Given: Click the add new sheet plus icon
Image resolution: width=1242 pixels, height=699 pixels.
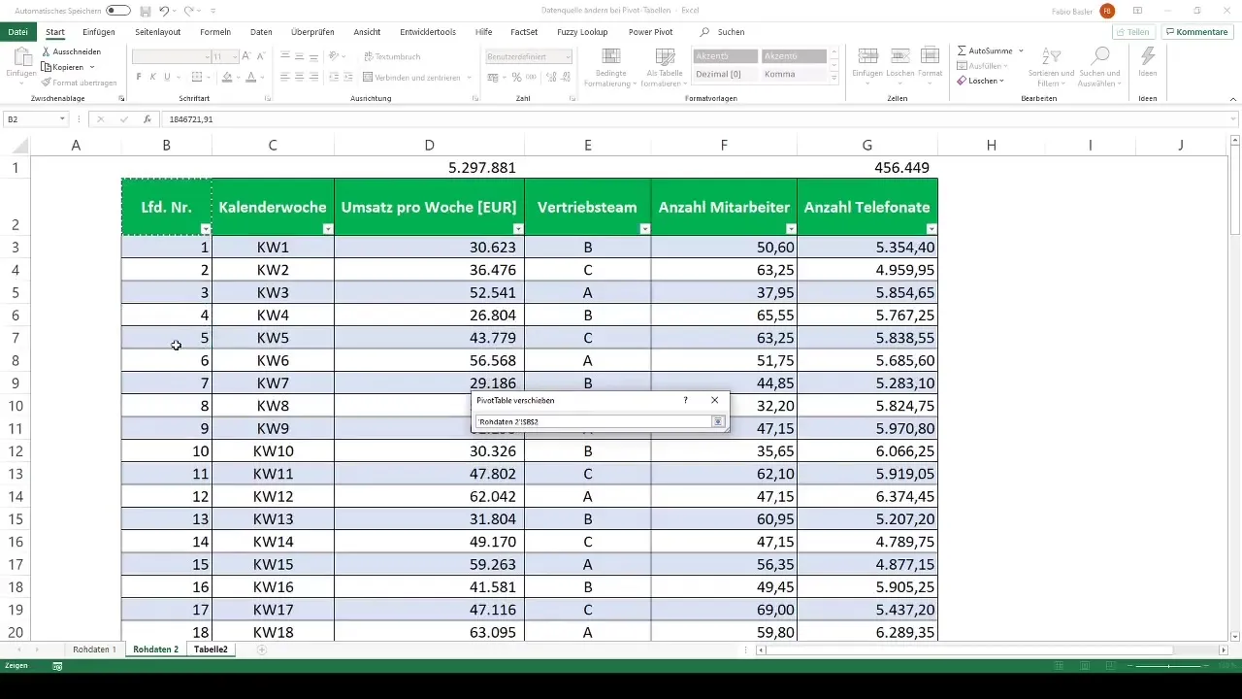Looking at the screenshot, I should pyautogui.click(x=262, y=649).
